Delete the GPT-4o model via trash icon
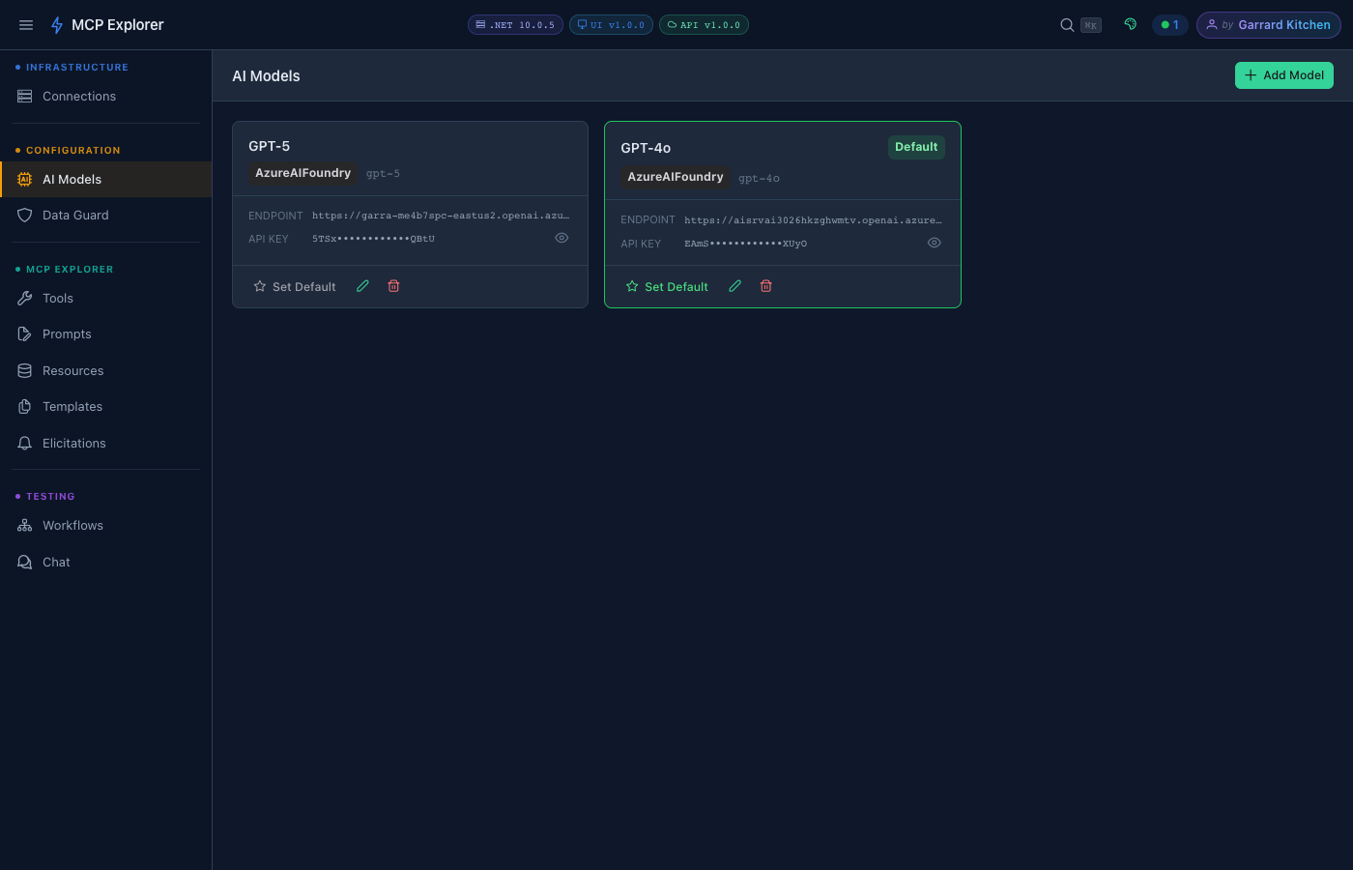The width and height of the screenshot is (1353, 870). point(765,285)
